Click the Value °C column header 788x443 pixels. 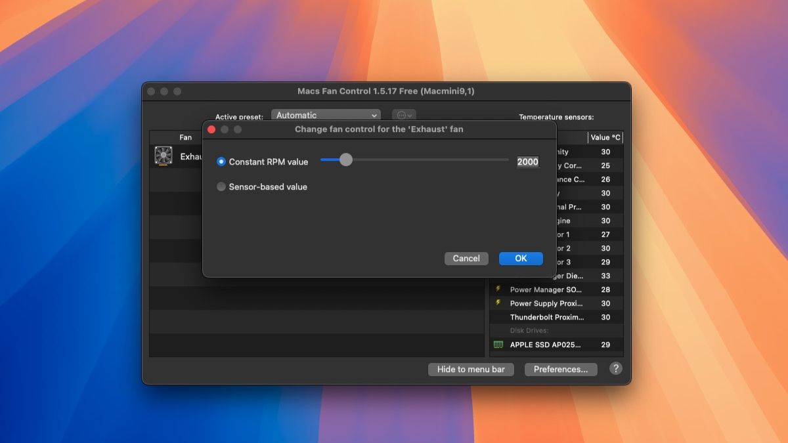(605, 137)
